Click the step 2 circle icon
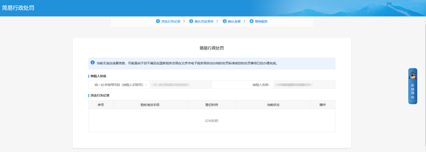Screen dimensions: 426x152 click(x=191, y=21)
